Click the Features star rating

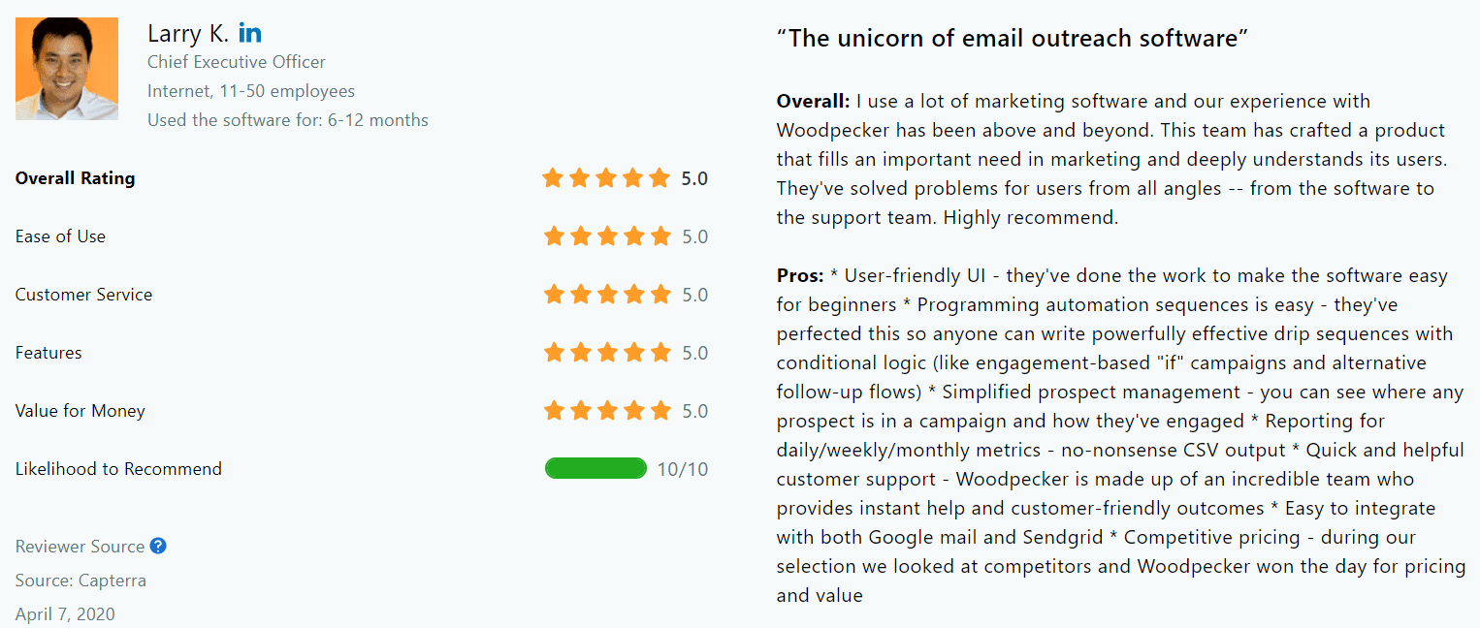[606, 353]
